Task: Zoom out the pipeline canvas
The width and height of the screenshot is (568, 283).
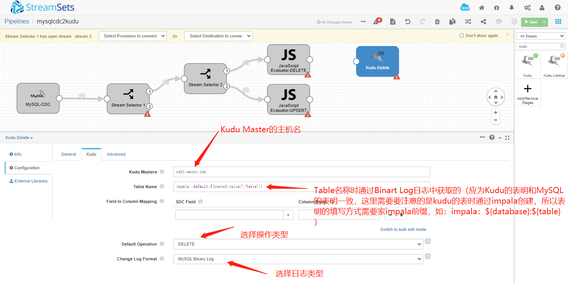Action: click(x=496, y=120)
